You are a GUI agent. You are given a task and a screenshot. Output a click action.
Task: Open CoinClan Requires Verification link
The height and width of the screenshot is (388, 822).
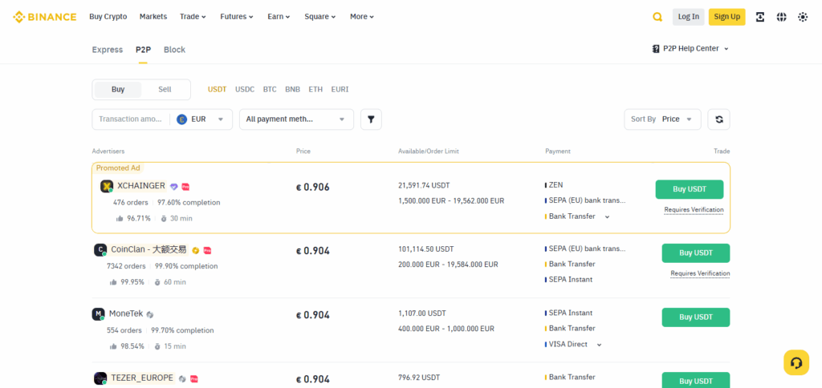coord(700,274)
